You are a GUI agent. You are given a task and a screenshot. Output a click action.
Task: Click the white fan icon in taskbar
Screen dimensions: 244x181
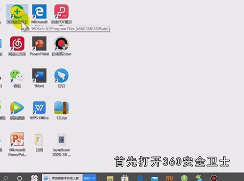click(34, 178)
